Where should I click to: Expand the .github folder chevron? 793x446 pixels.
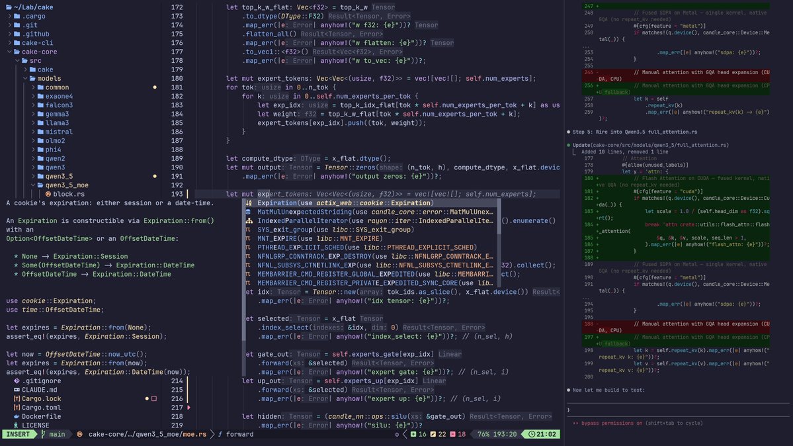click(9, 34)
